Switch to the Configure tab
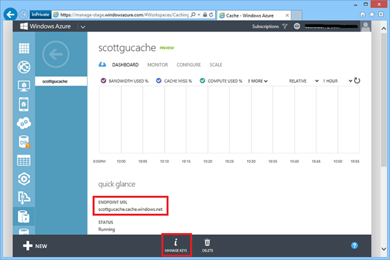This screenshot has height=260, width=390. pyautogui.click(x=188, y=65)
